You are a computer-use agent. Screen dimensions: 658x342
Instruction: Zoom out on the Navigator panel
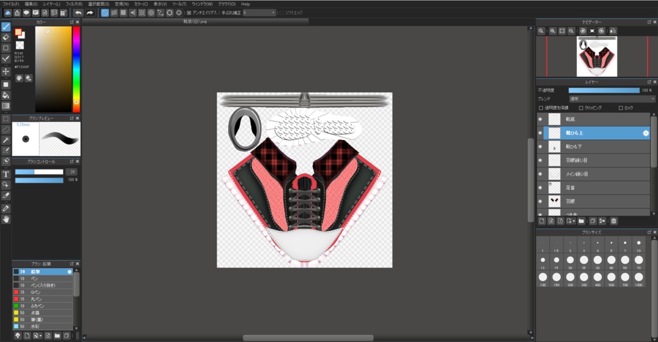click(571, 31)
